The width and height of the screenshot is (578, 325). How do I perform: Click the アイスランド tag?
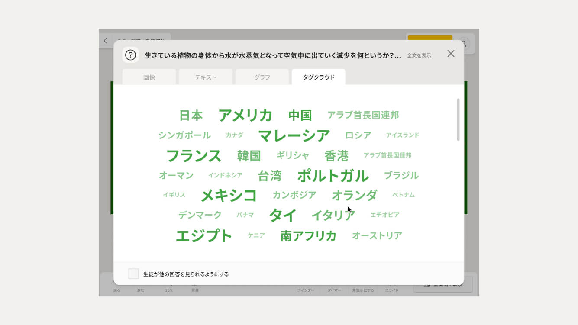[402, 135]
